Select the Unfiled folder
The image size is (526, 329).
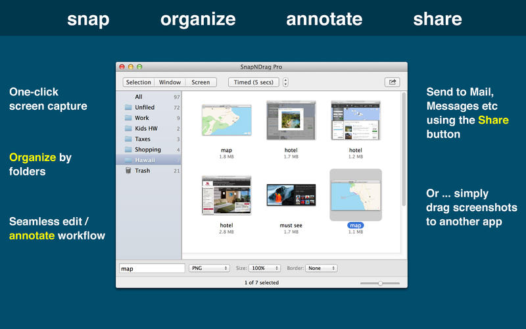(x=144, y=107)
